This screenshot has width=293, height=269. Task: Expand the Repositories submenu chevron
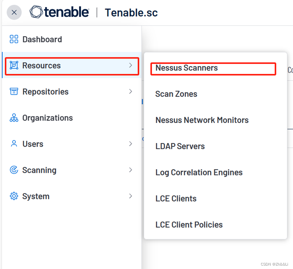130,91
